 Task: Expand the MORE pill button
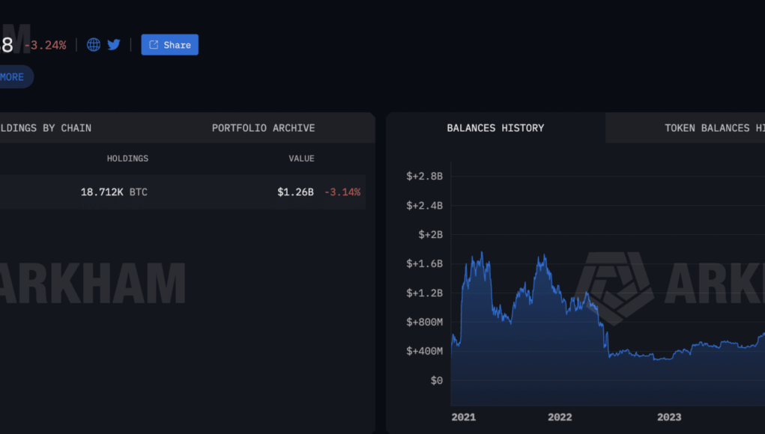[x=15, y=77]
